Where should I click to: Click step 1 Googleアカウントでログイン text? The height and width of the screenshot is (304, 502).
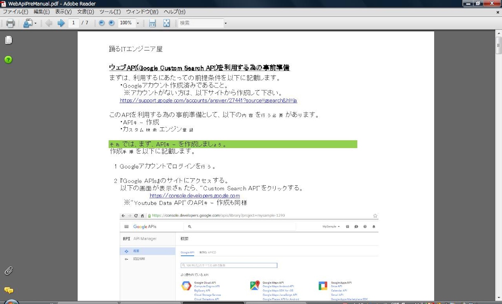click(165, 166)
